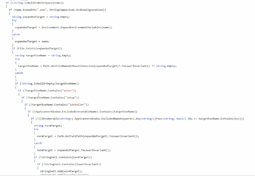Click 'string targetExeName = string.Empty;' declaration
This screenshot has width=255, height=176.
[43, 55]
